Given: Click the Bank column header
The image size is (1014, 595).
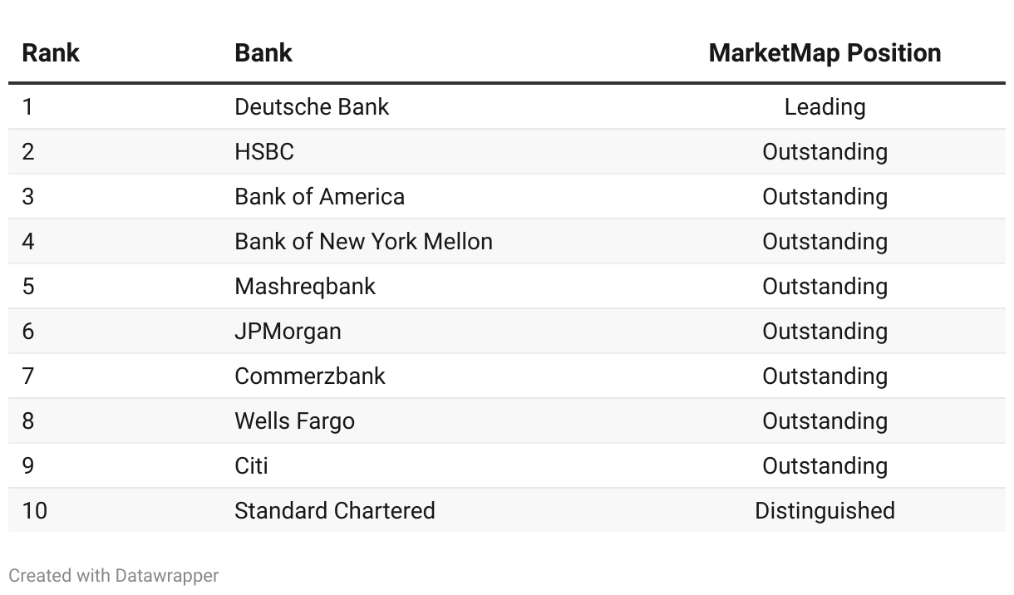Looking at the screenshot, I should [263, 53].
